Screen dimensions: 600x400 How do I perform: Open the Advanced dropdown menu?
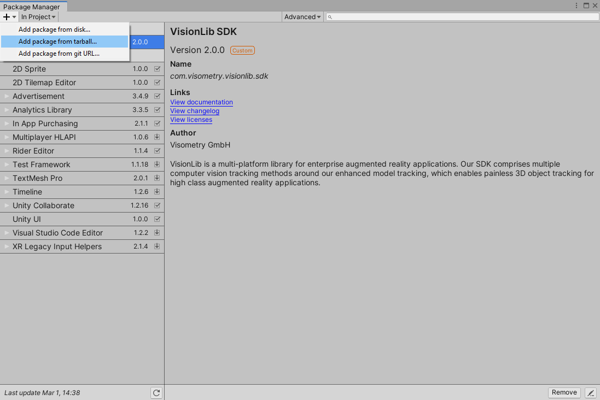[302, 17]
